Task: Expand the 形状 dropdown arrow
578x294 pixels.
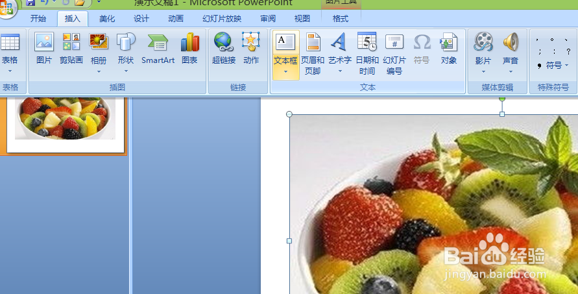Action: (x=126, y=71)
